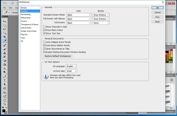
Task: Pick the yellow swatch in Swatches panel
Action: click(x=172, y=56)
